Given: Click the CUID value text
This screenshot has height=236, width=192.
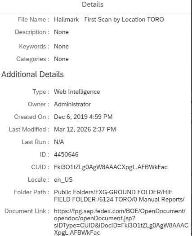Looking at the screenshot, I should coord(111,167).
